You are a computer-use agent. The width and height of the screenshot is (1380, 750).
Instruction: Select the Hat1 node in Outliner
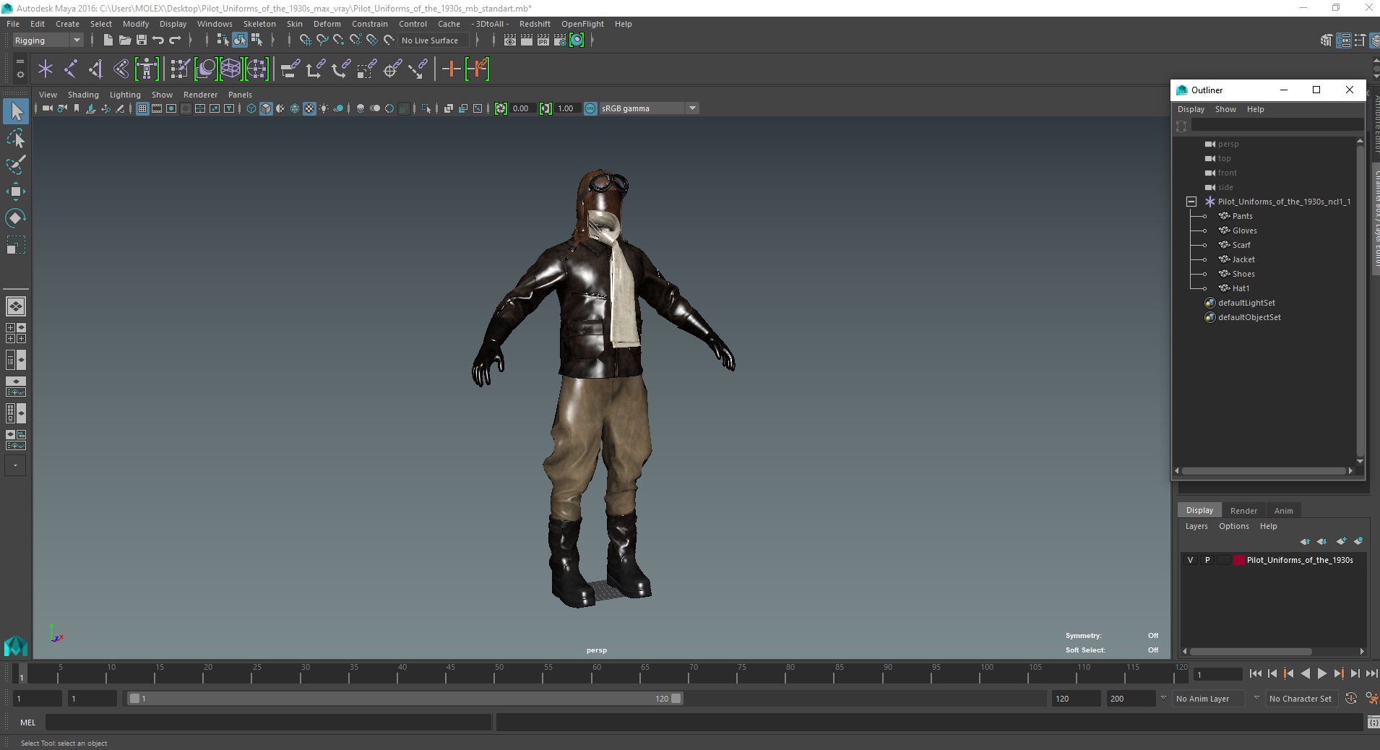point(1241,288)
